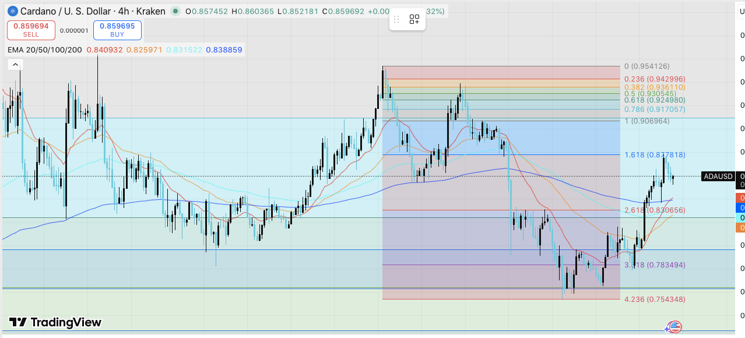Collapse the indicator legend with chevron

point(15,65)
